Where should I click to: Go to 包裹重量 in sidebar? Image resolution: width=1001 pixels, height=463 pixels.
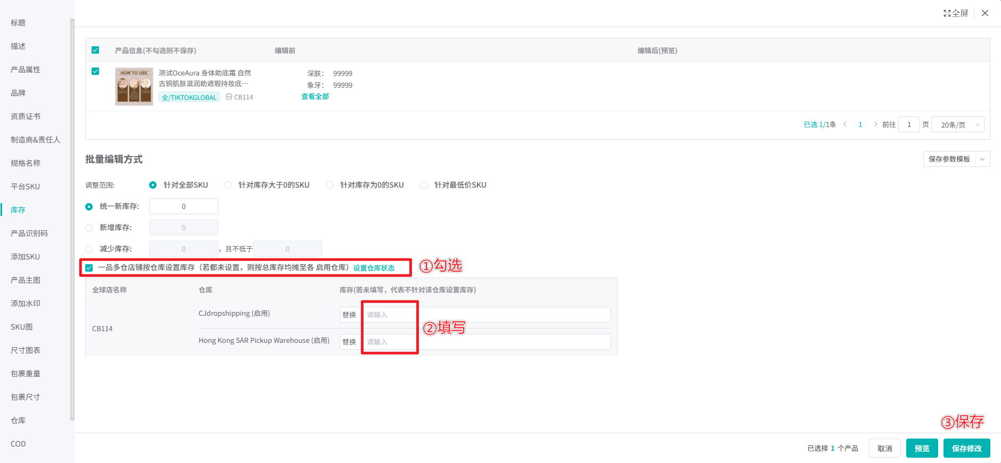26,374
